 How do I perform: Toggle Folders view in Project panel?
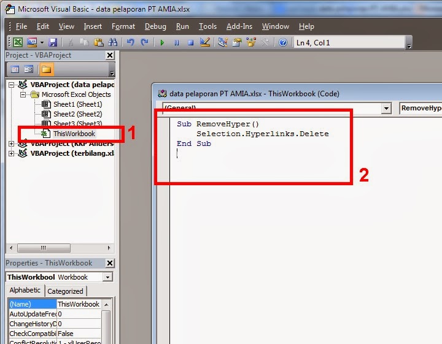coord(46,69)
